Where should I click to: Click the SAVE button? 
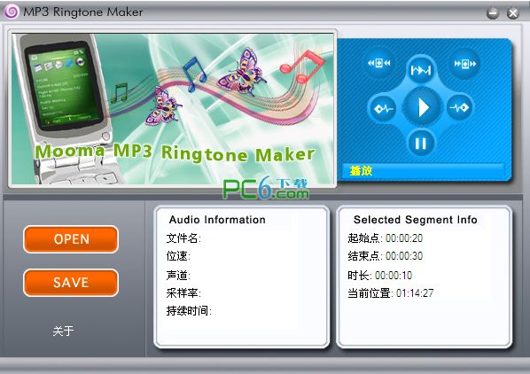tap(71, 283)
